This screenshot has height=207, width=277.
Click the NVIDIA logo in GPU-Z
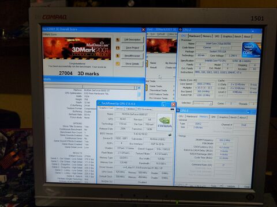pyautogui.click(x=164, y=122)
